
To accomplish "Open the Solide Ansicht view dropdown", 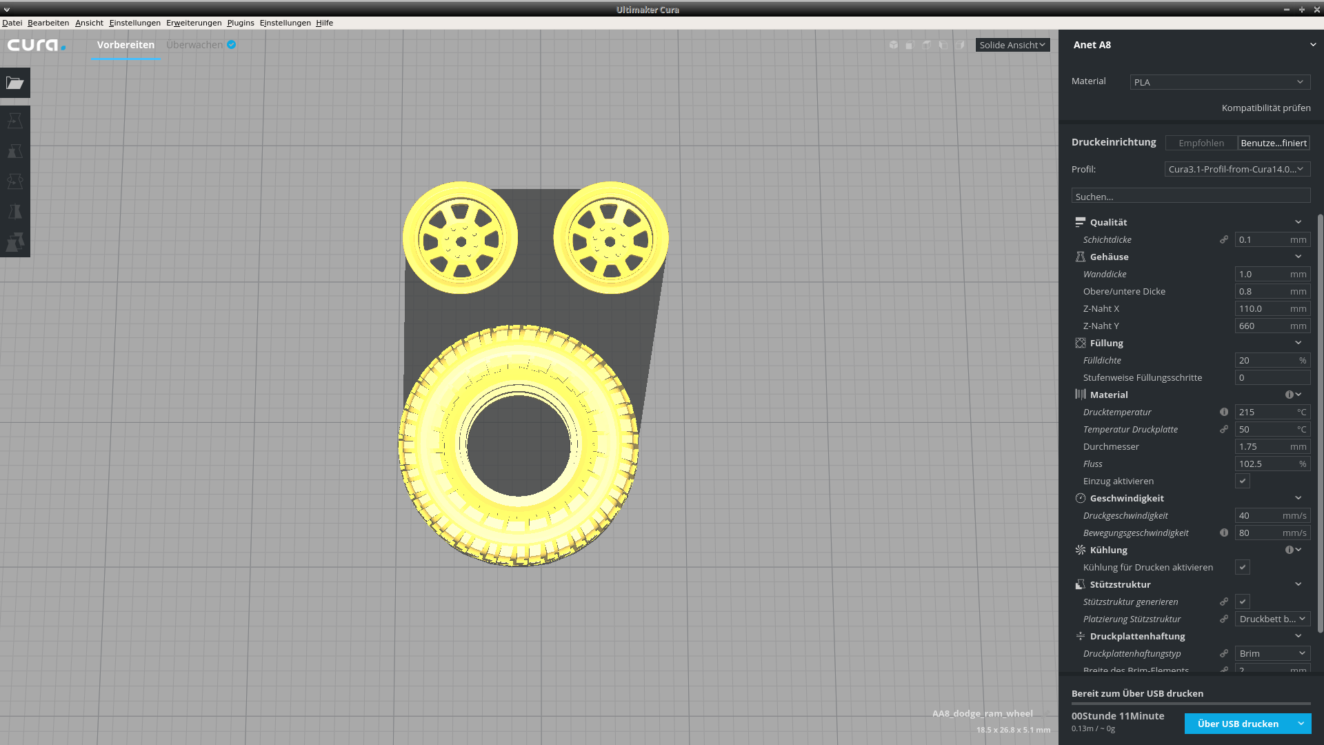I will tap(1012, 45).
